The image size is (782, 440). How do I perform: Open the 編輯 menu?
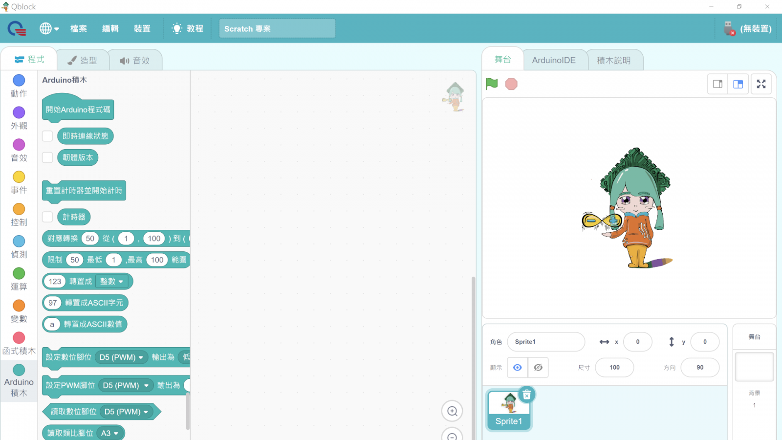pos(110,29)
